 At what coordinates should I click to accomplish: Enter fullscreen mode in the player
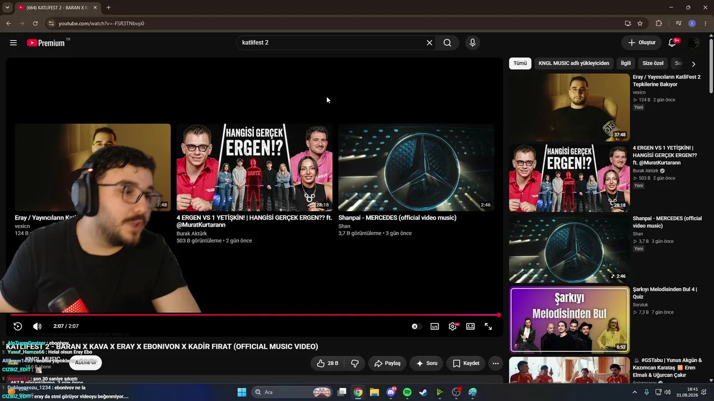coord(488,326)
